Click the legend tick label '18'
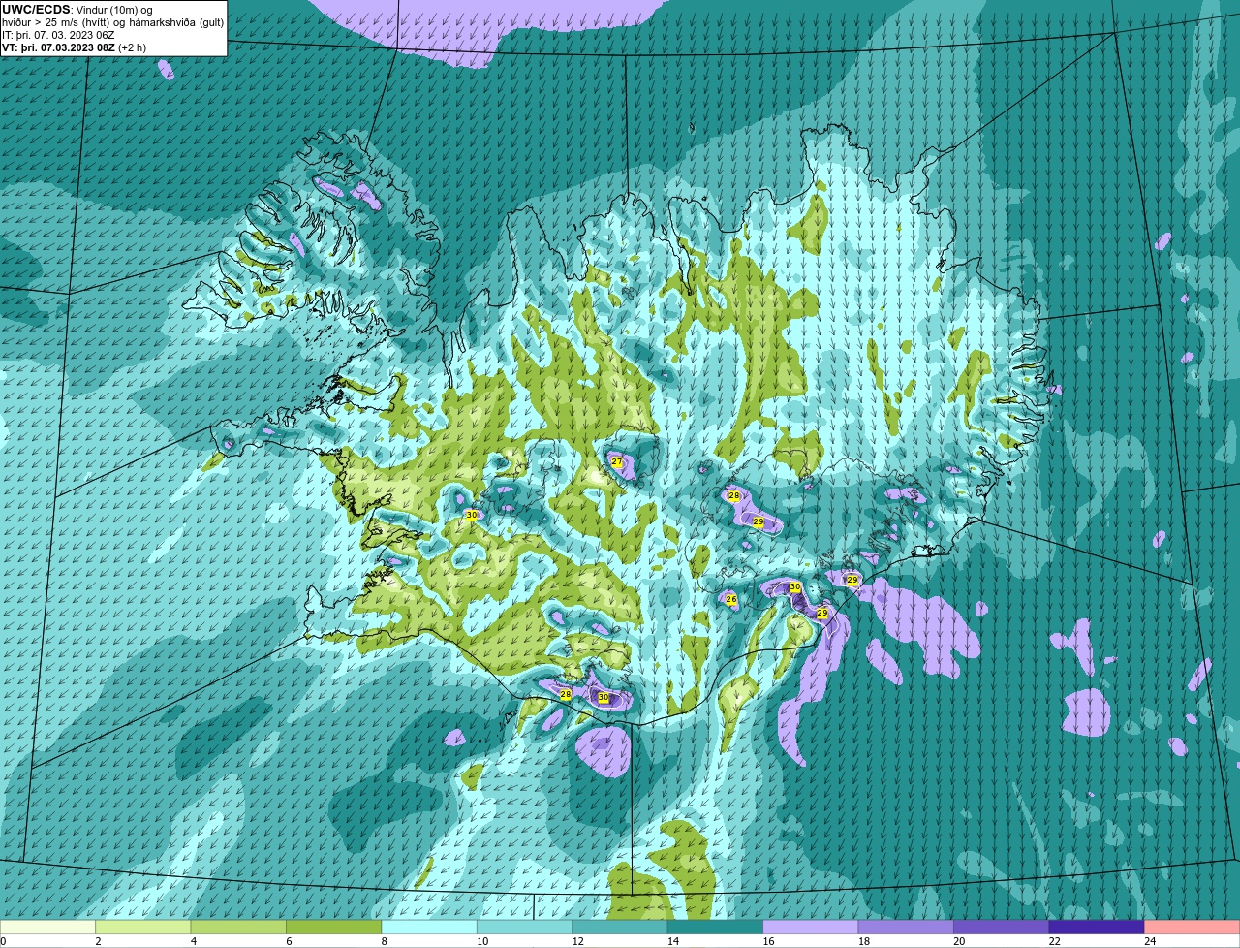1240x948 pixels. [x=863, y=941]
